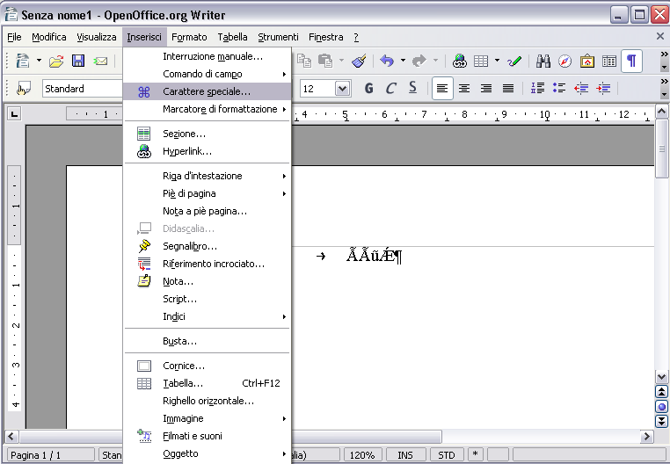670x464 pixels.
Task: Toggle Underline (S) formatting
Action: 412,89
